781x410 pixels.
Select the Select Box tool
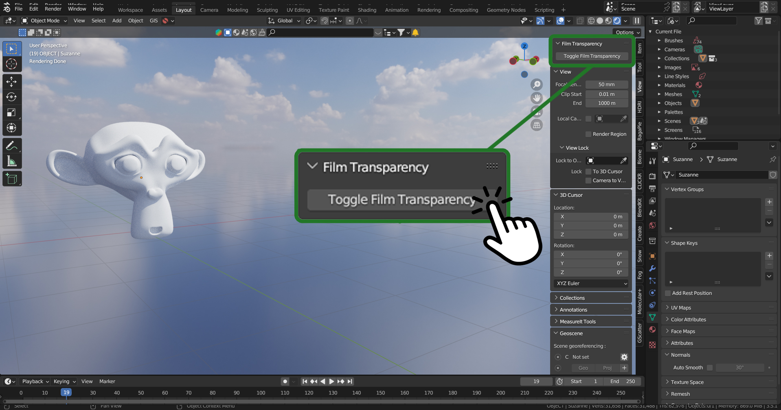[11, 49]
